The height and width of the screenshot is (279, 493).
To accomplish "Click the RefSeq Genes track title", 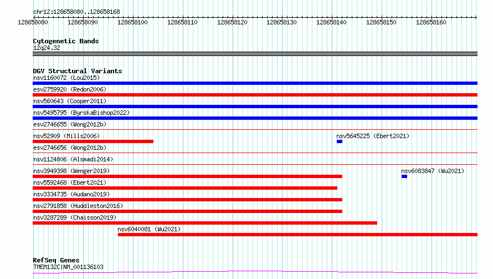I will (56, 260).
